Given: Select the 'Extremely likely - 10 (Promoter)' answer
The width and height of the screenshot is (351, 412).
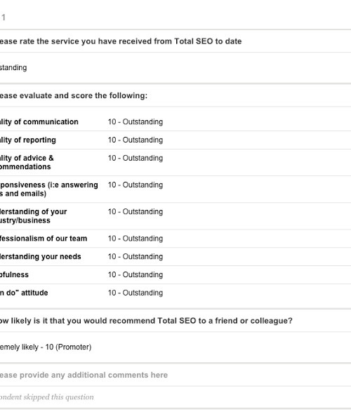Looking at the screenshot, I should coord(46,347).
